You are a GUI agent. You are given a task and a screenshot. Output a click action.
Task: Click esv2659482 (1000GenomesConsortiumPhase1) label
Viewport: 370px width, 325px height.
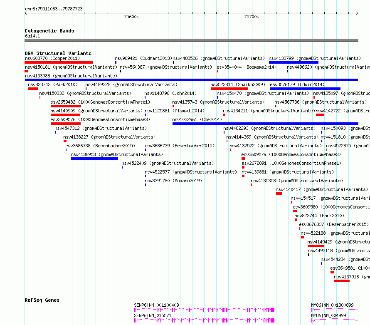[100, 102]
